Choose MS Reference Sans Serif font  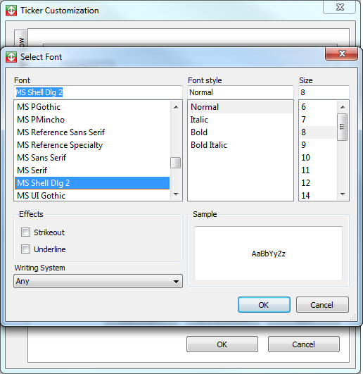point(61,132)
